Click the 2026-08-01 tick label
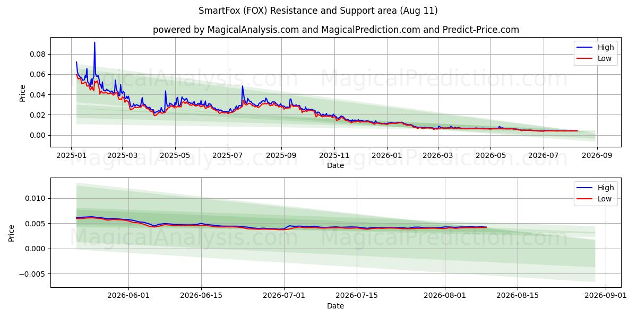 pos(445,296)
